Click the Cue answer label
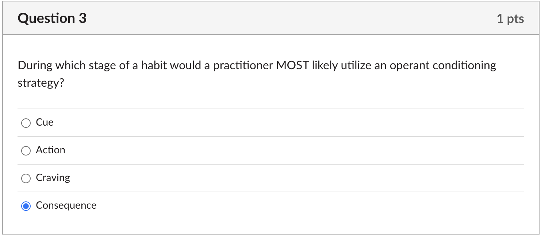The height and width of the screenshot is (236, 541). coord(44,122)
